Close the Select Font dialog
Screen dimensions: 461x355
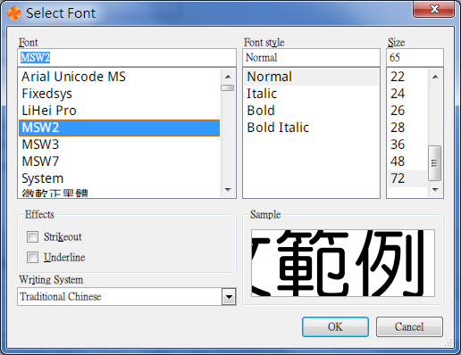click(433, 9)
